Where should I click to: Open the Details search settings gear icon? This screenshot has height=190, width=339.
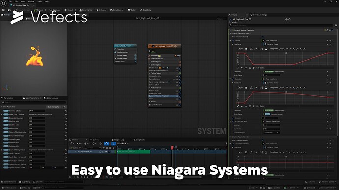tap(336, 25)
